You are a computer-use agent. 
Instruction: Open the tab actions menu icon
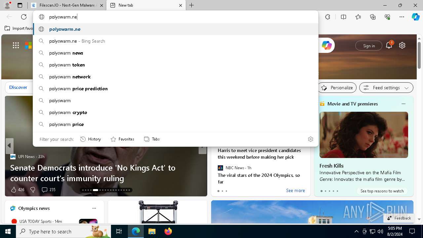20,5
